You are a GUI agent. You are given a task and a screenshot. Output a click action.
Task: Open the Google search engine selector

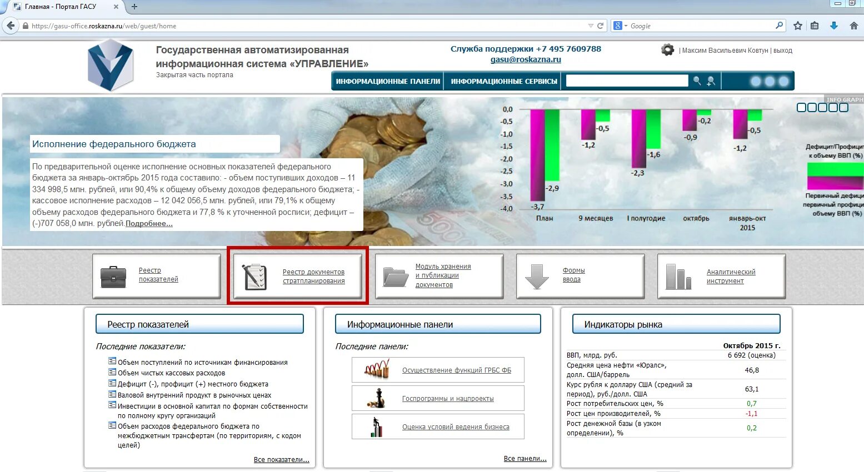(x=620, y=26)
